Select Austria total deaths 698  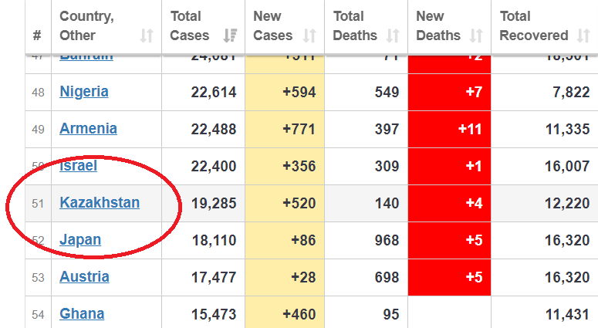[x=387, y=277]
